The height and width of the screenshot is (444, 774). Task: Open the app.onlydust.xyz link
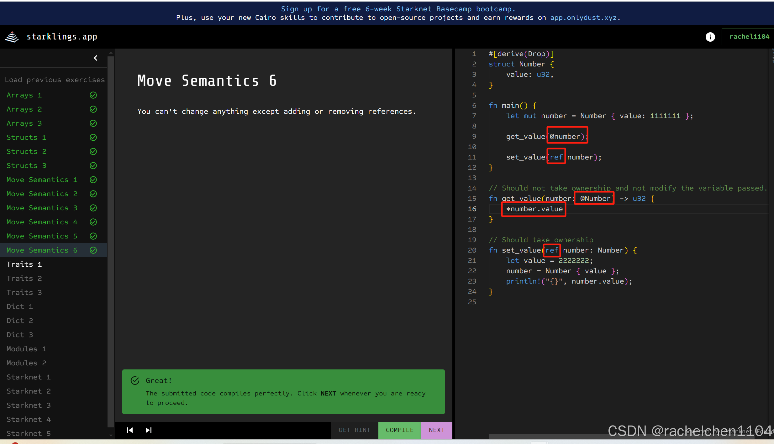tap(583, 18)
